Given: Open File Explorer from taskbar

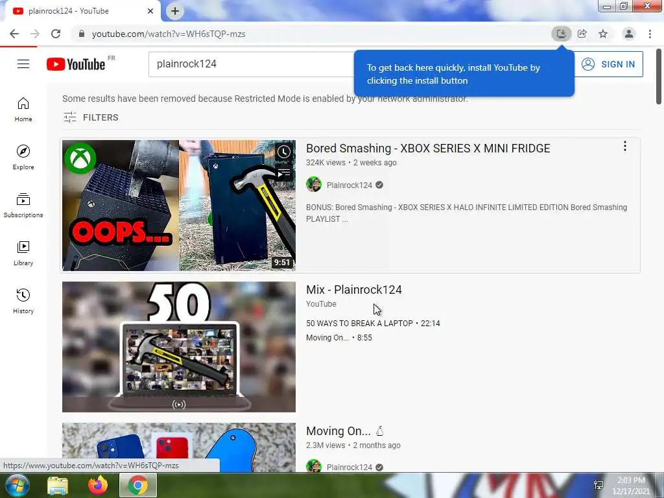Looking at the screenshot, I should click(x=58, y=485).
